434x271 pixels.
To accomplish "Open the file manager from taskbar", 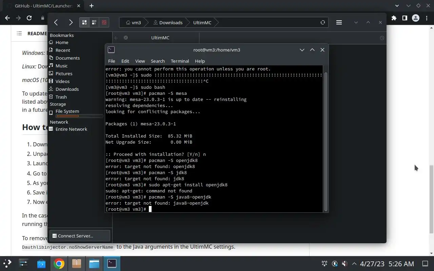I will click(x=94, y=263).
